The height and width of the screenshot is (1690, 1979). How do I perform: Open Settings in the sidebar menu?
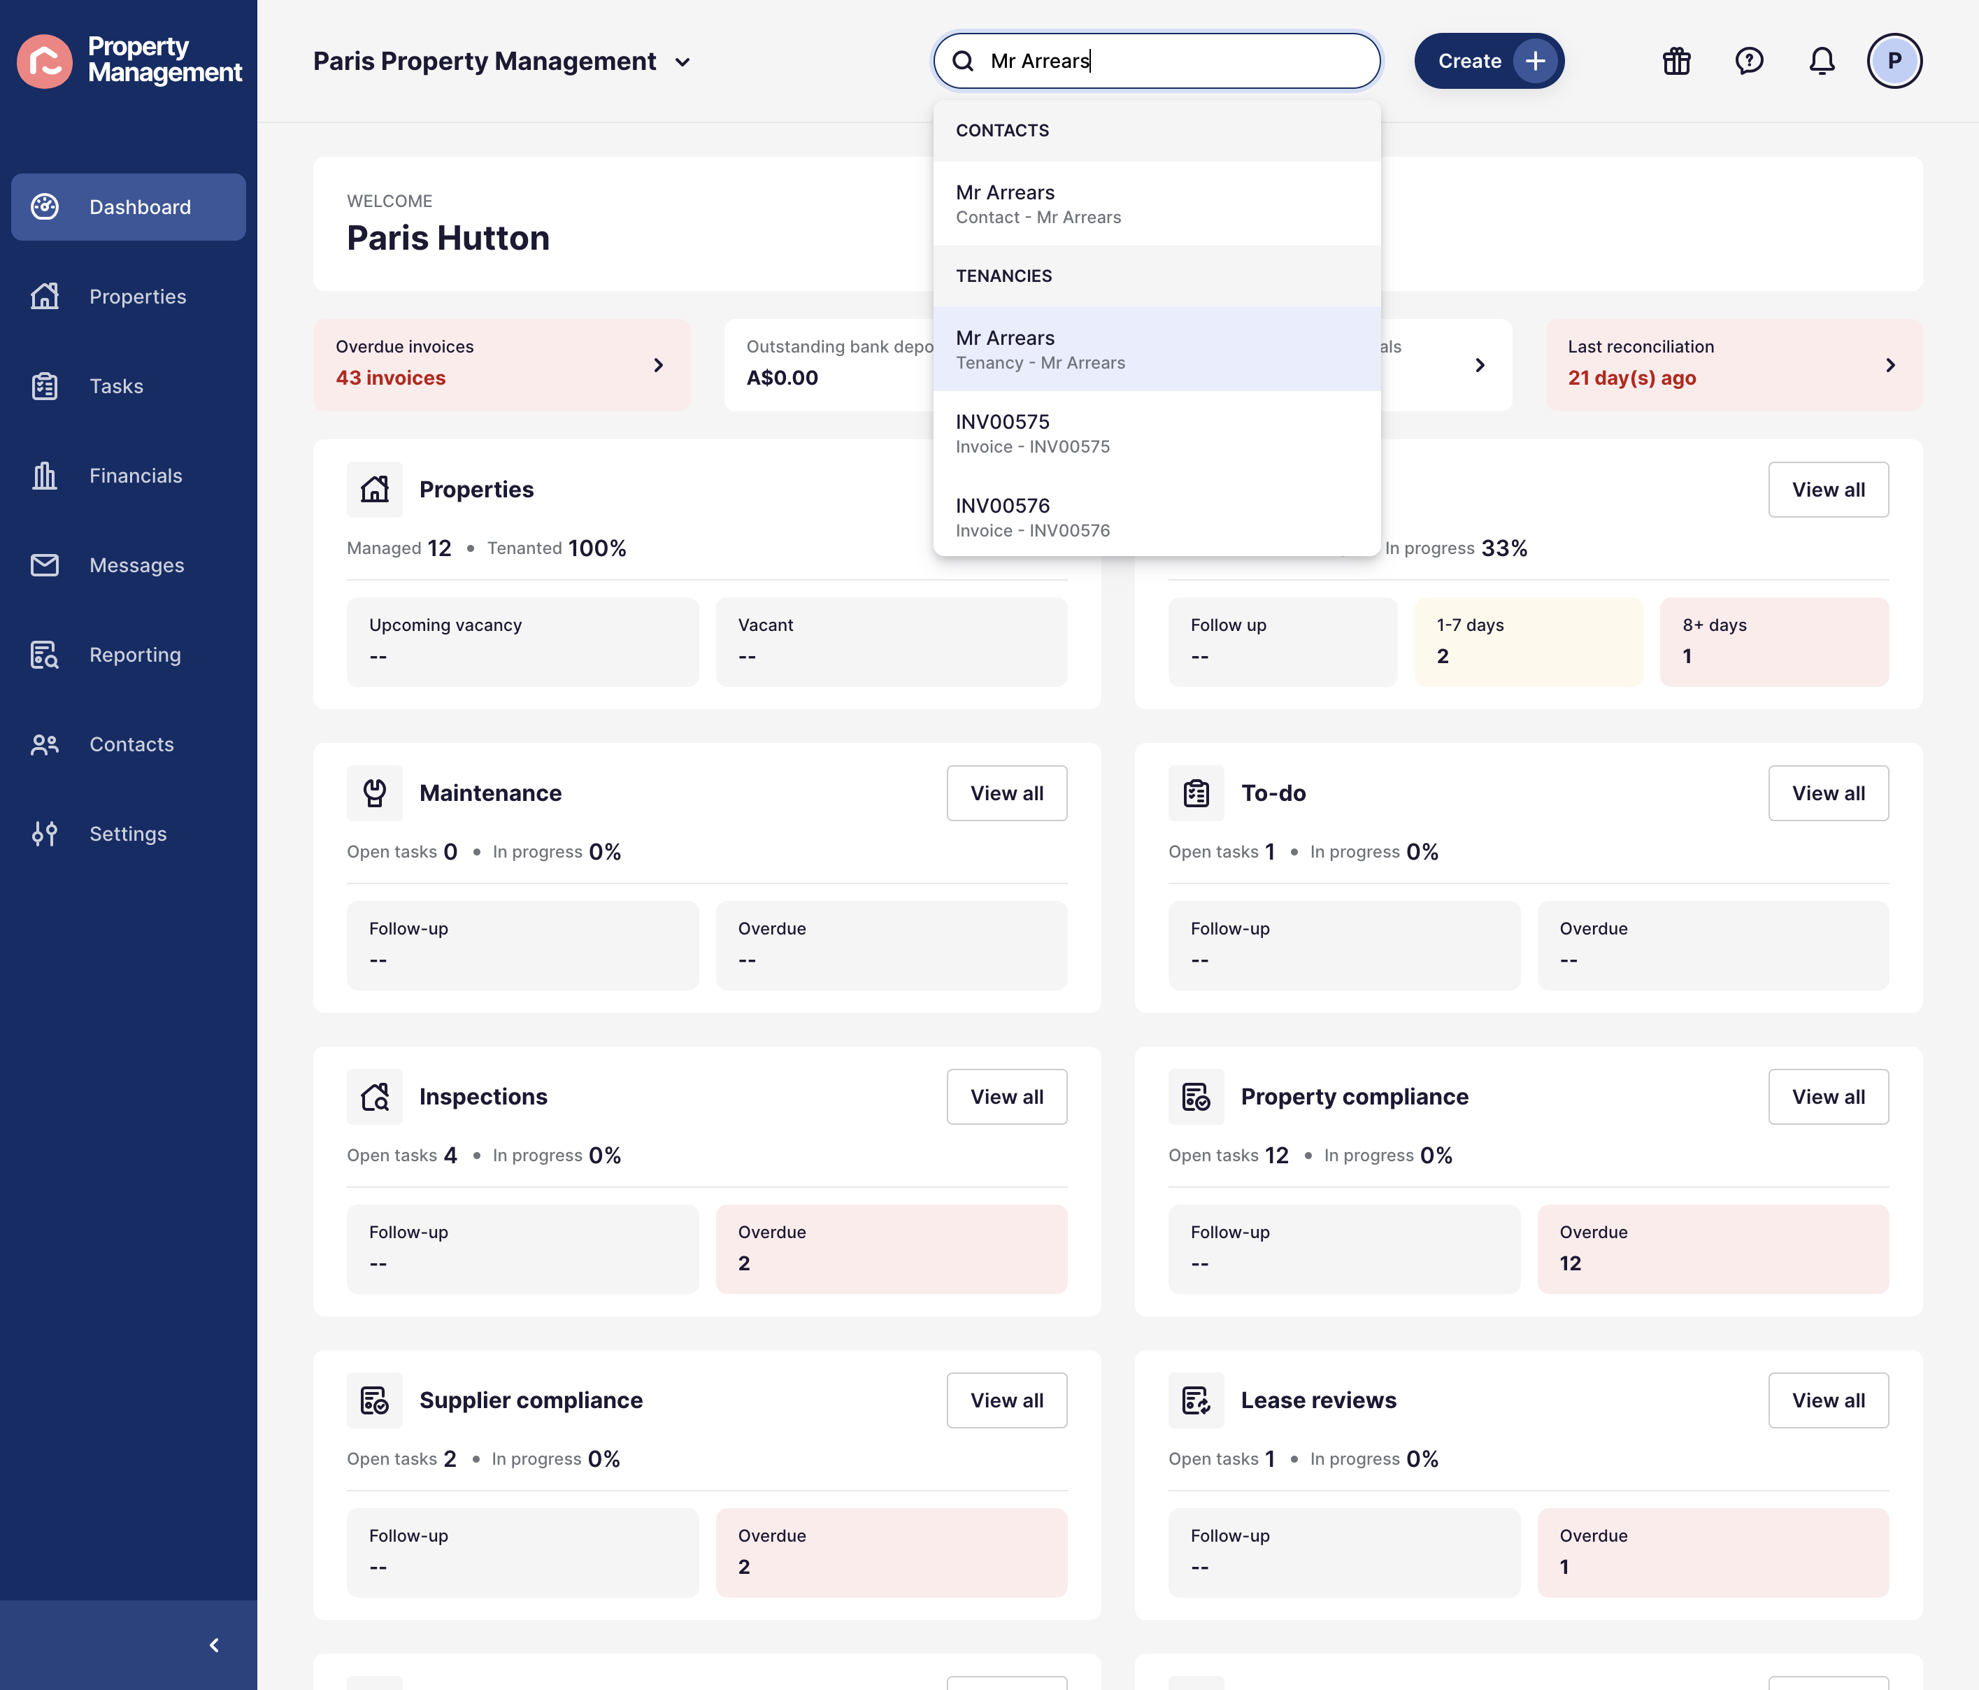click(128, 834)
